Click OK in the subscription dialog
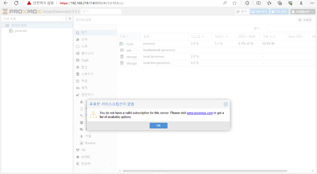 coord(158,125)
